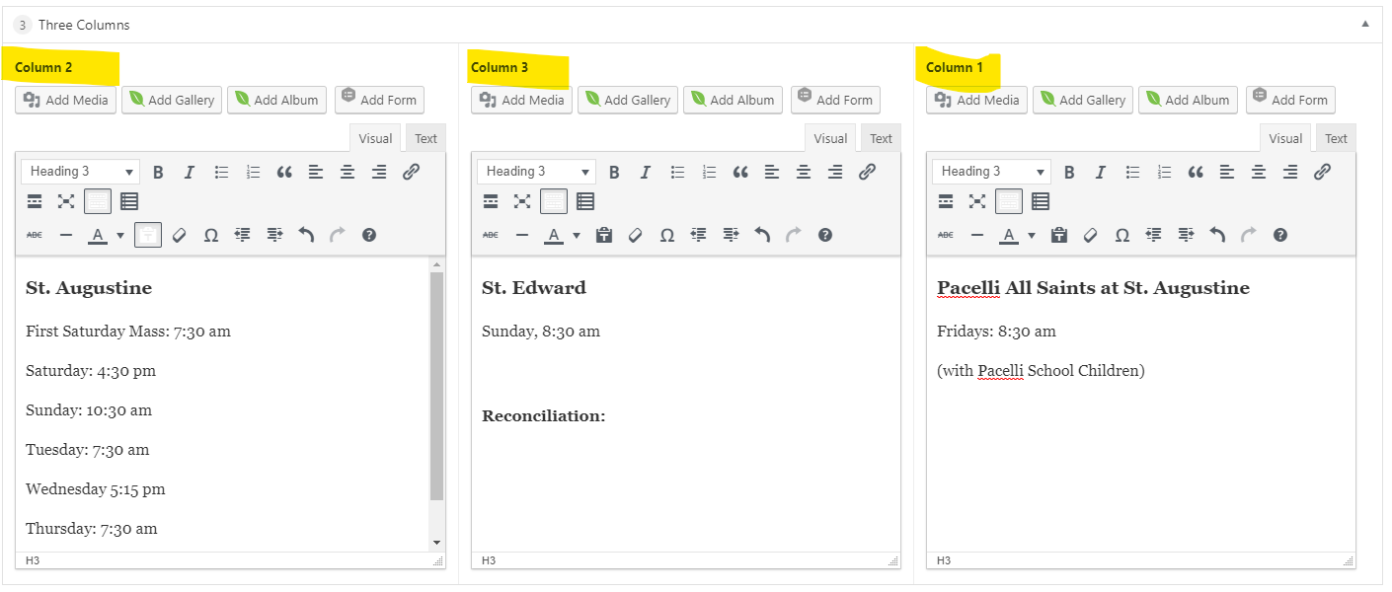Collapse the Three Columns panel
Viewport: 1392px width, 592px height.
(x=1365, y=24)
